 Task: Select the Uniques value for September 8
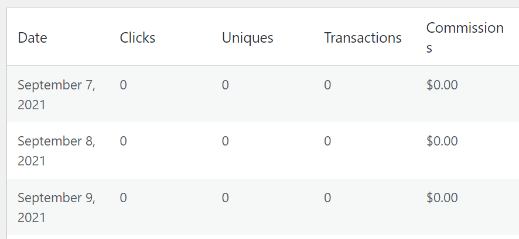point(226,141)
